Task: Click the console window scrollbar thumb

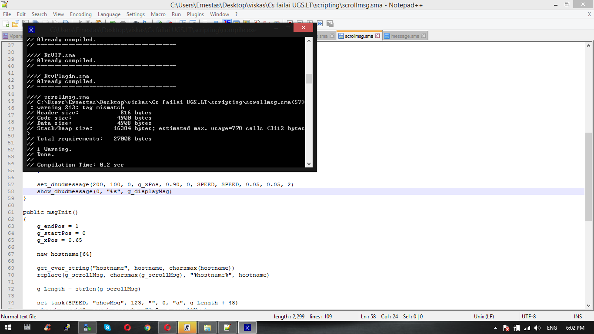Action: pos(309,79)
